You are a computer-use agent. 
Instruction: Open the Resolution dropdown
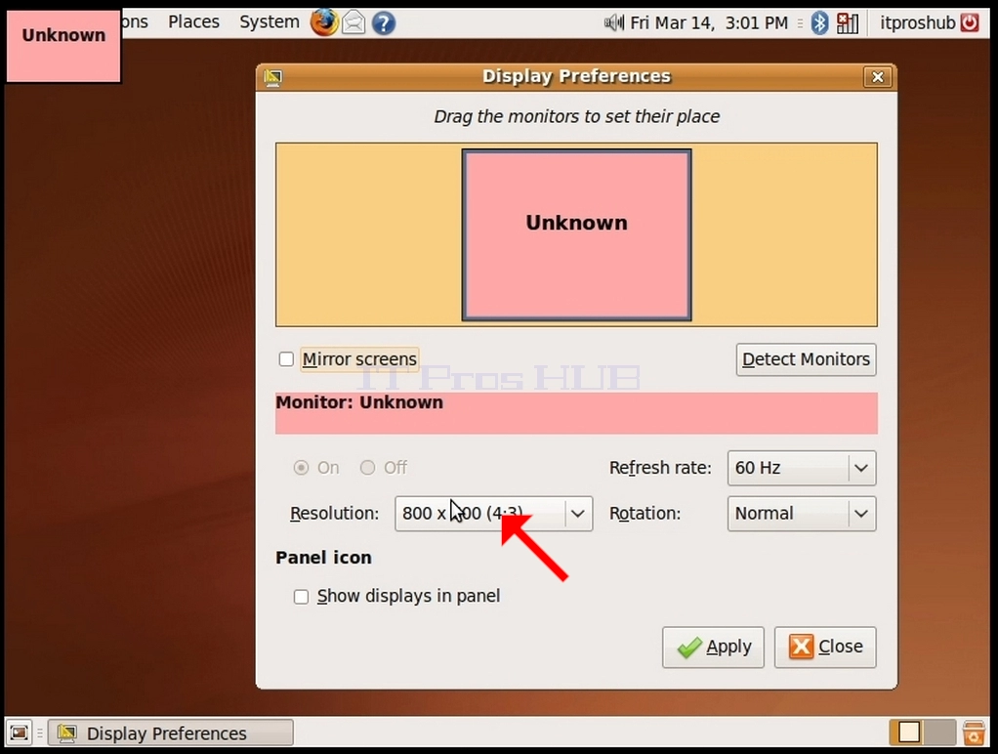tap(493, 514)
